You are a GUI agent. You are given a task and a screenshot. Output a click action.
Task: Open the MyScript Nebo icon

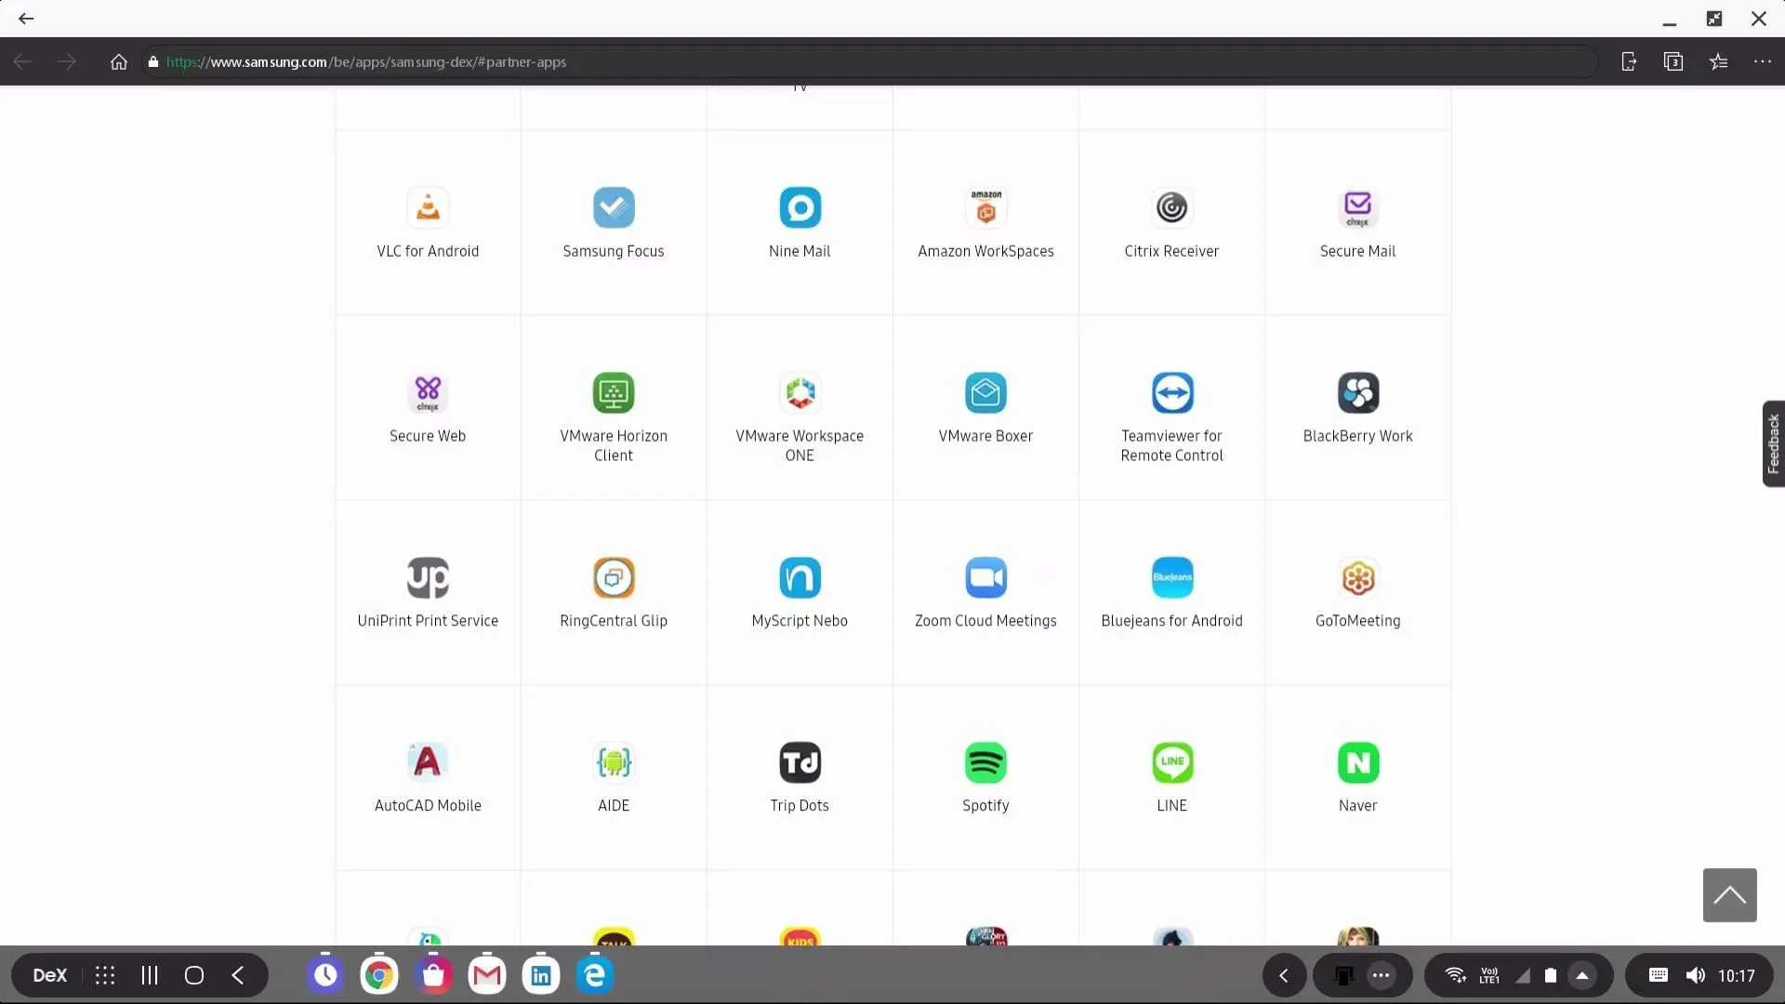[800, 577]
